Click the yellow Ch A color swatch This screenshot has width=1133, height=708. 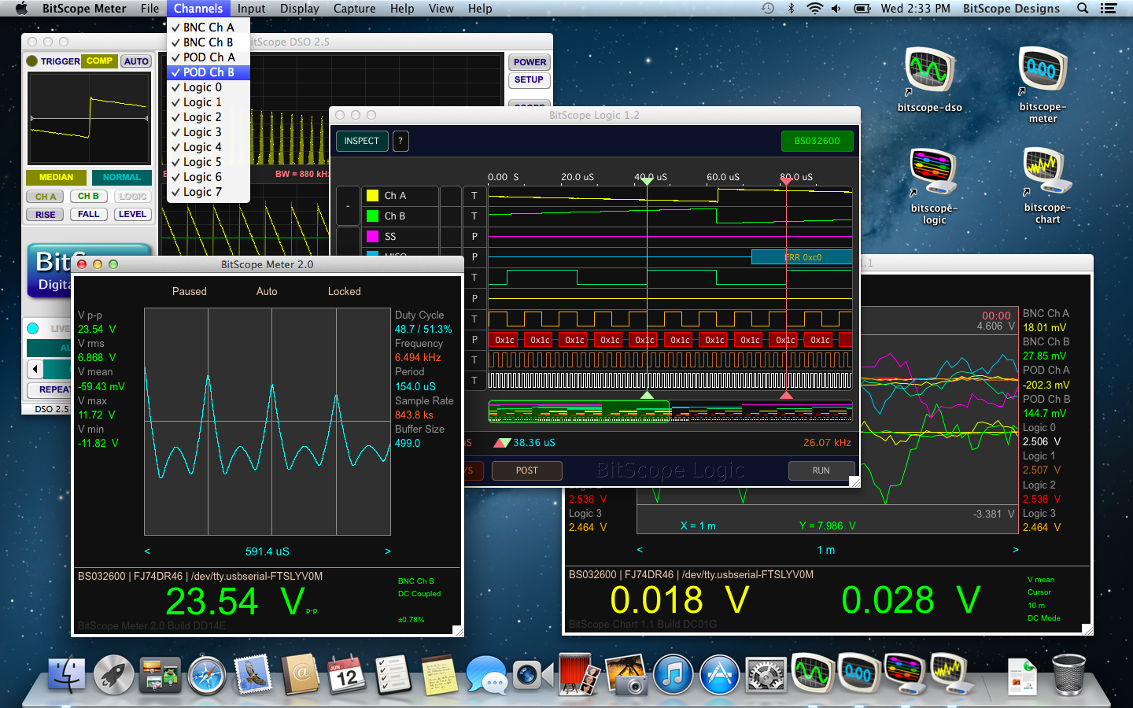point(373,195)
